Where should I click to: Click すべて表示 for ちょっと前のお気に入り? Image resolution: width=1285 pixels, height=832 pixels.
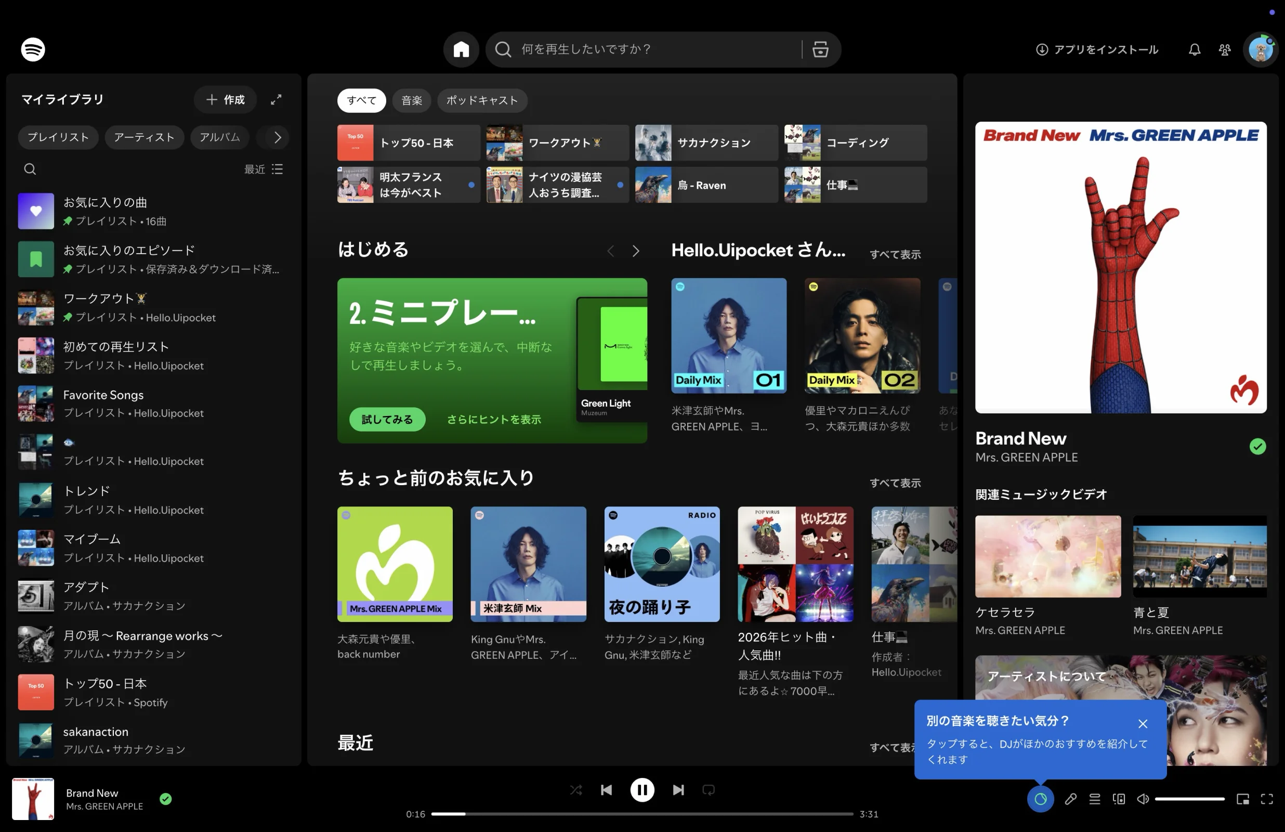(895, 483)
